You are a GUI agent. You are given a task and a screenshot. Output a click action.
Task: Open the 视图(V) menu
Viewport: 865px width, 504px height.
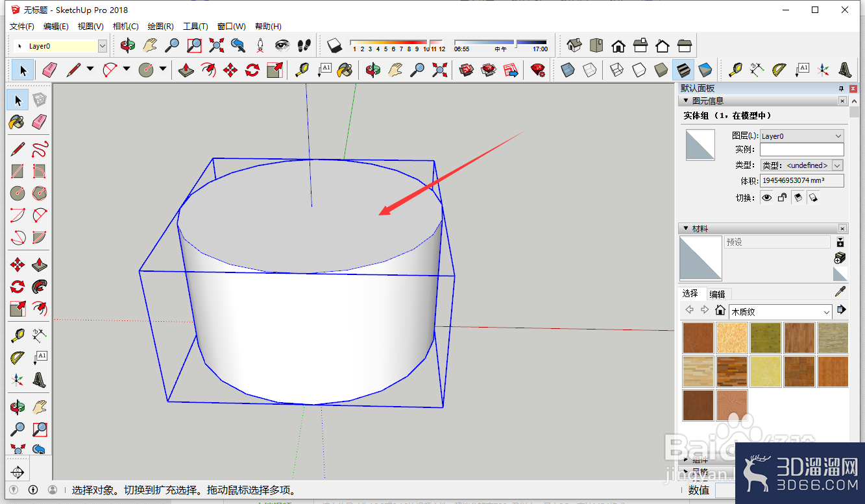90,27
